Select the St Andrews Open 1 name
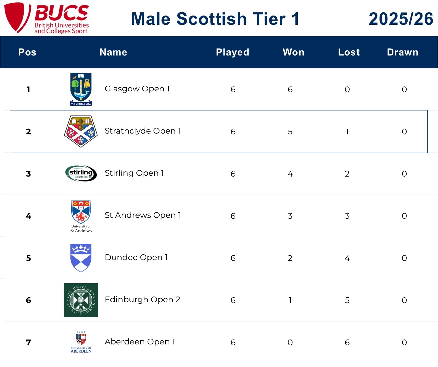The height and width of the screenshot is (367, 438). (x=143, y=215)
